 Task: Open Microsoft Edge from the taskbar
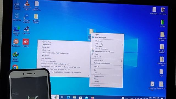68,97
